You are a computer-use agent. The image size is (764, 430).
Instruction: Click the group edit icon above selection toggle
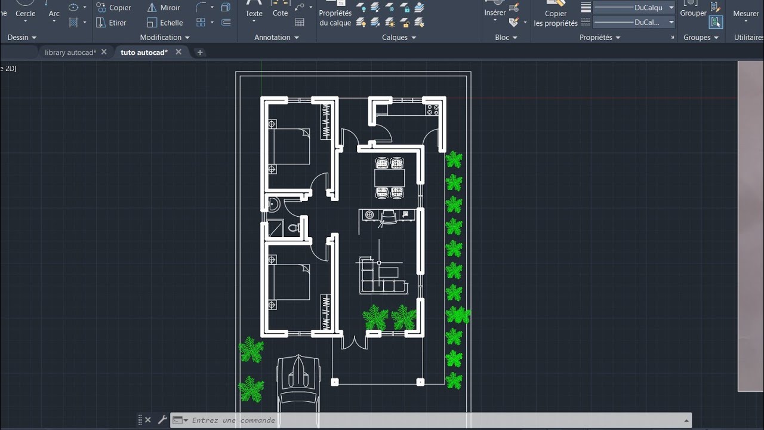pos(716,7)
